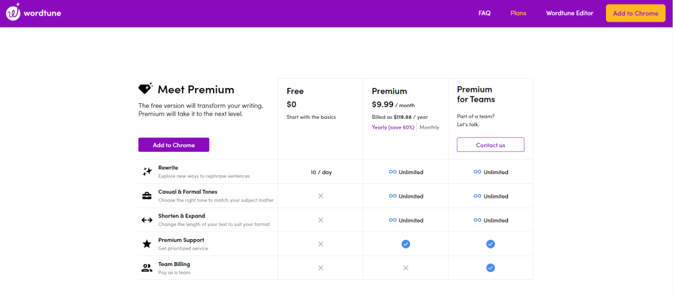Click the $9.99 / month price
The height and width of the screenshot is (293, 673).
coord(393,104)
